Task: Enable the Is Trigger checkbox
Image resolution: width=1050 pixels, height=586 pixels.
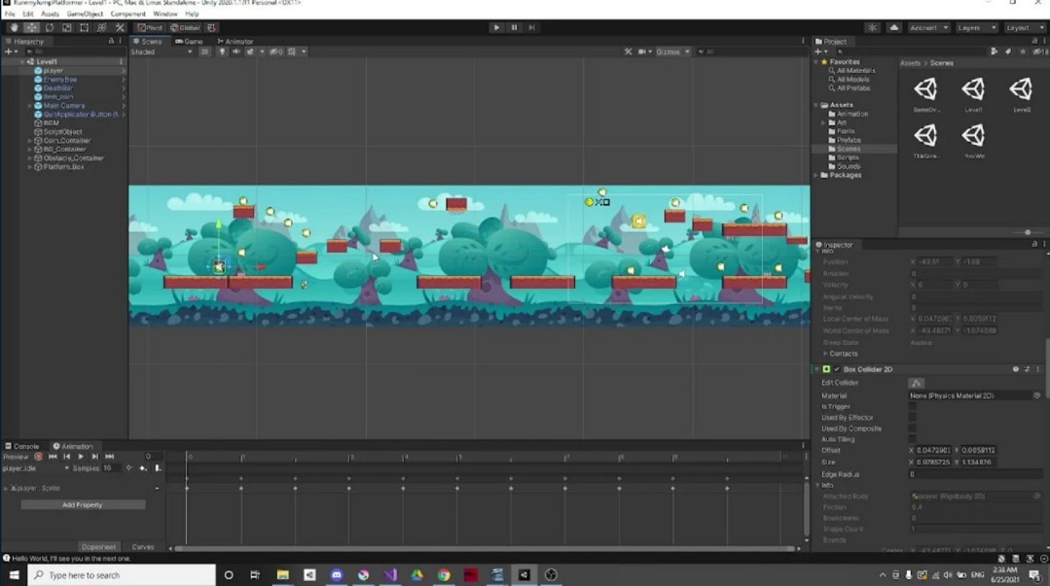Action: 912,407
